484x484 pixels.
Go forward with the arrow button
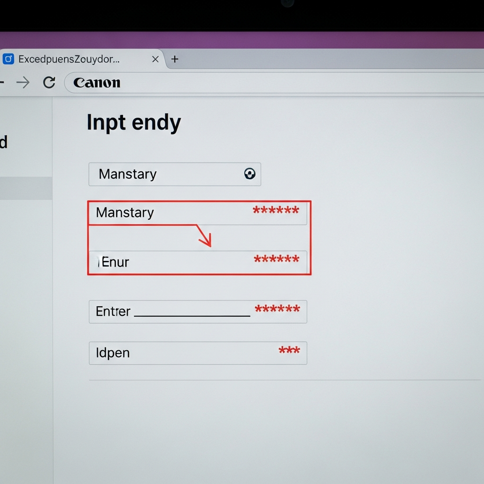(23, 82)
